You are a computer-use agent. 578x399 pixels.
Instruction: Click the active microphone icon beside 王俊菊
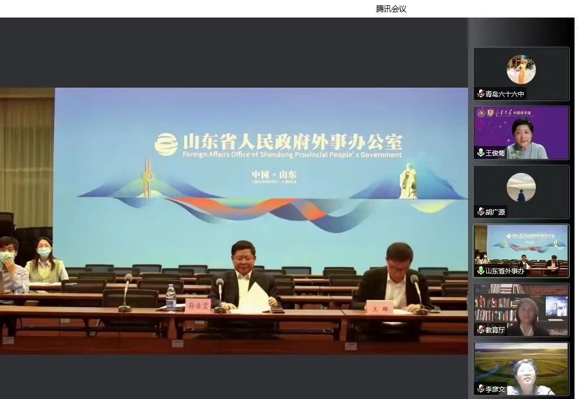[480, 152]
